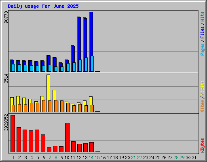The height and width of the screenshot is (162, 207).
Task: Click the red KBytes bar for day 10
Action: pyautogui.click(x=68, y=137)
